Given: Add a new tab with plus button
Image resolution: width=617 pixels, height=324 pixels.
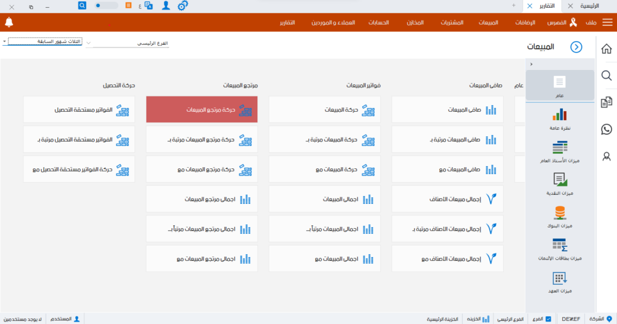Looking at the screenshot, I should [513, 5].
